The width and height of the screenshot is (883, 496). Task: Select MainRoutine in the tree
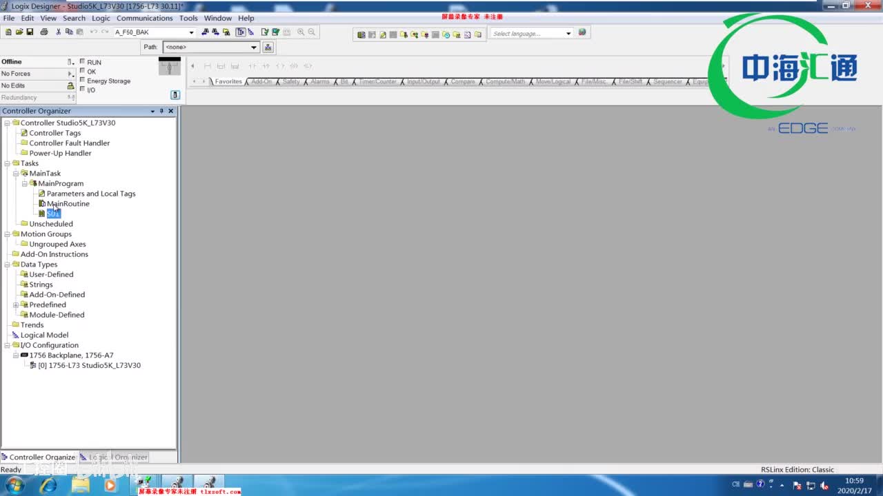[x=68, y=204]
